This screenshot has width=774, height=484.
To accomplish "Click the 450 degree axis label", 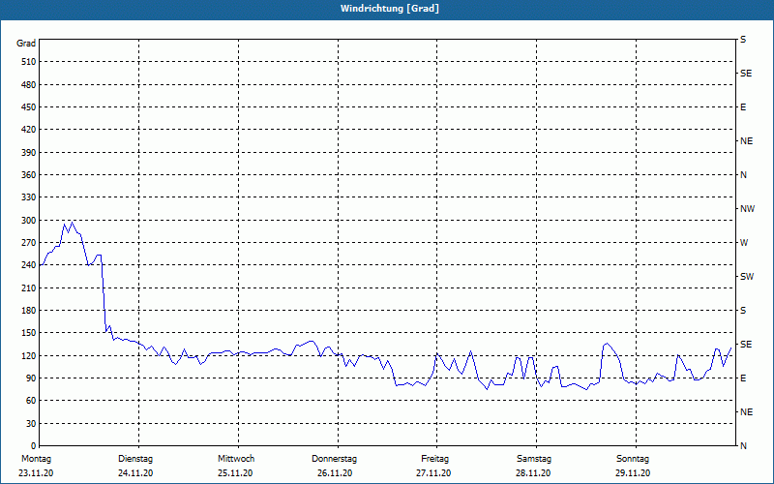I will [x=29, y=107].
